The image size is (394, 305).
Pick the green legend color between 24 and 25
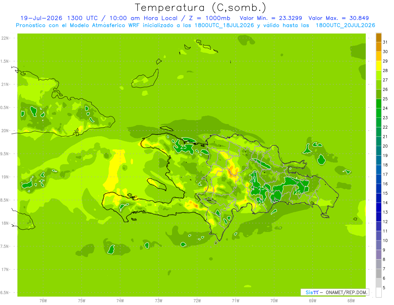click(379, 104)
